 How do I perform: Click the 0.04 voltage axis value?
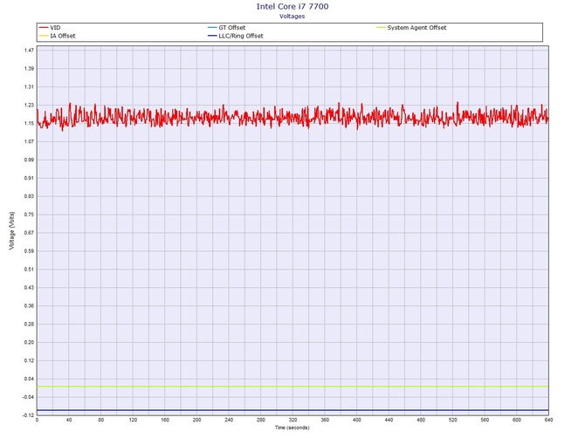click(29, 379)
